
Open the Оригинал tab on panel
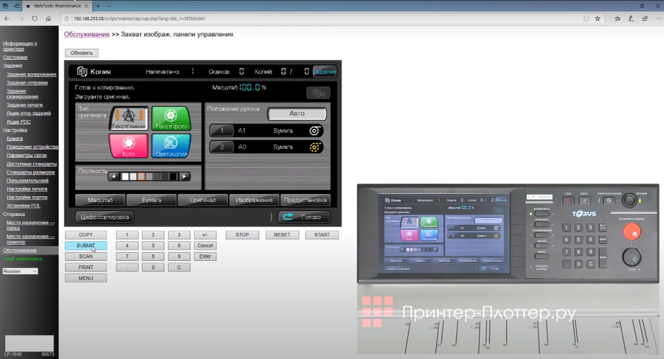[x=203, y=200]
